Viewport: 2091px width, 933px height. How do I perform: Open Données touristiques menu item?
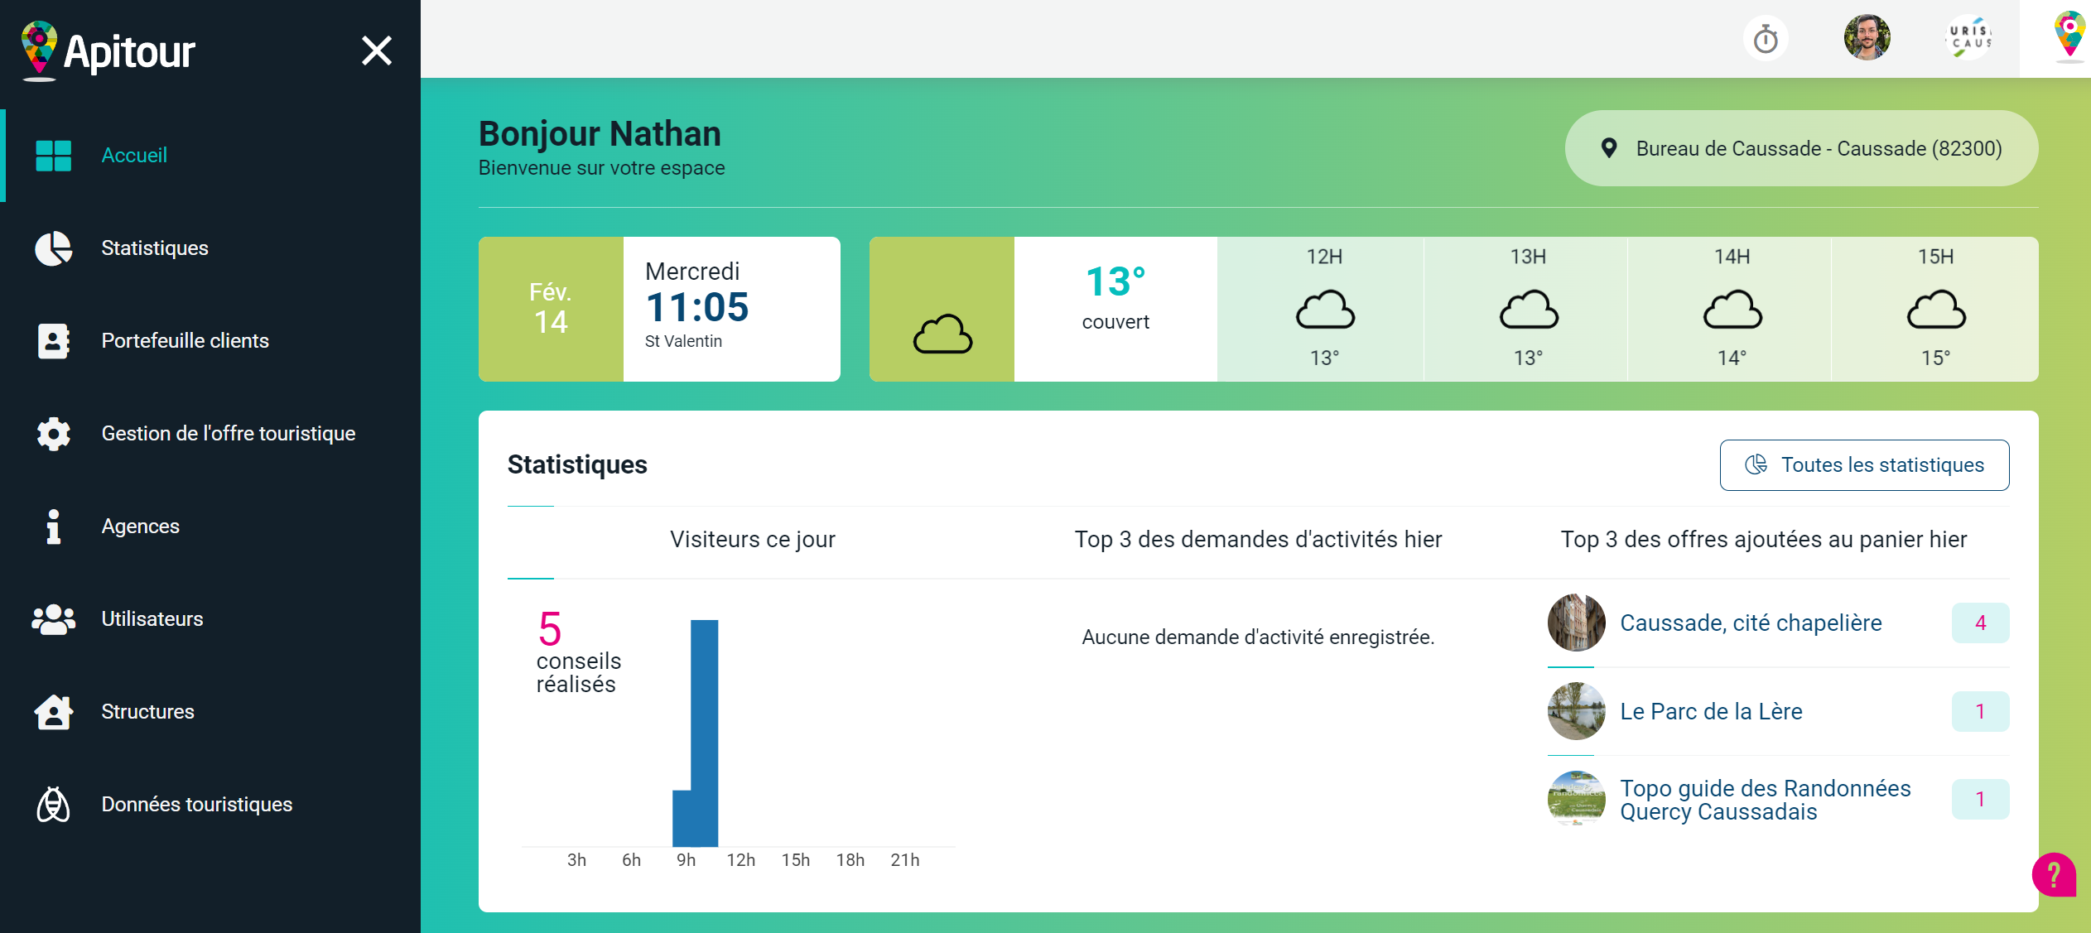196,805
